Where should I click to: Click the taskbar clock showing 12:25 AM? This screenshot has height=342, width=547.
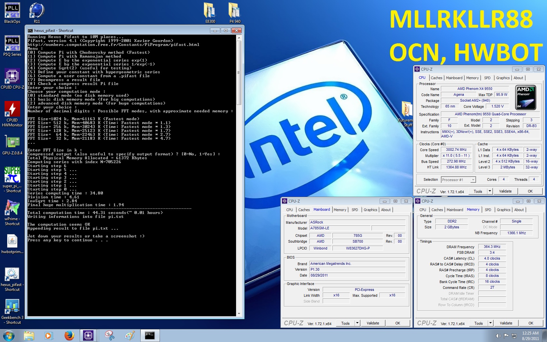click(x=530, y=336)
